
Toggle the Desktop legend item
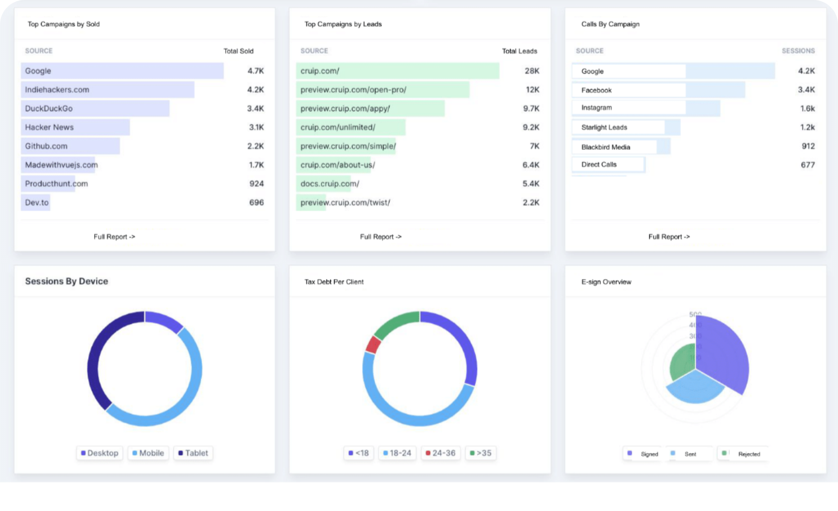pyautogui.click(x=100, y=453)
